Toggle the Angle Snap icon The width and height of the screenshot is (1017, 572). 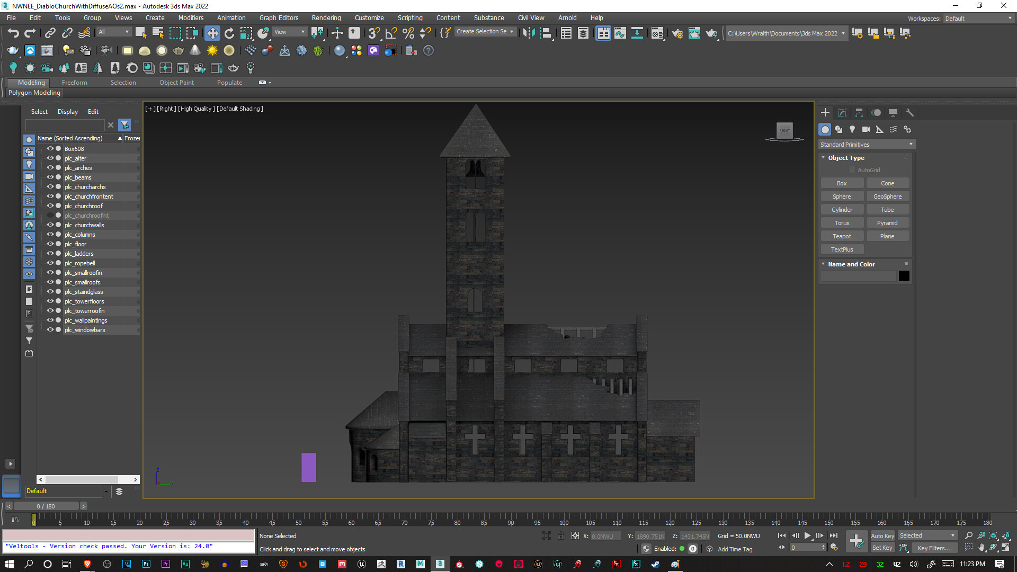click(x=391, y=33)
